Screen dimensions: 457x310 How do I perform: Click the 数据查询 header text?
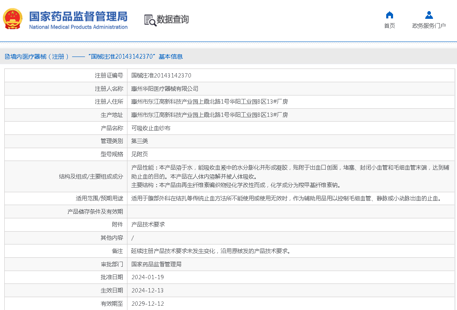[173, 19]
